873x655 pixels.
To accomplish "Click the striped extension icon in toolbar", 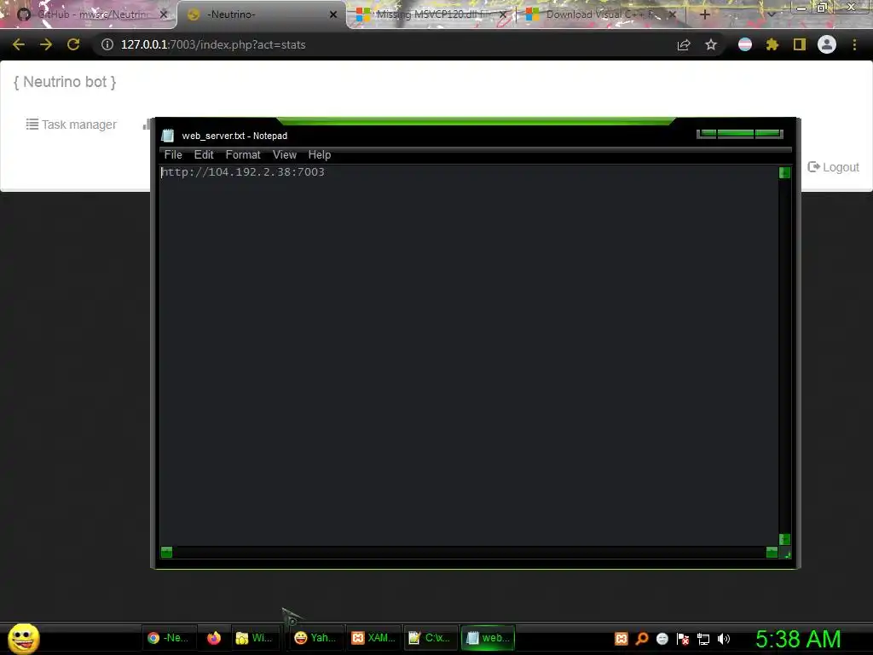I will 745,44.
